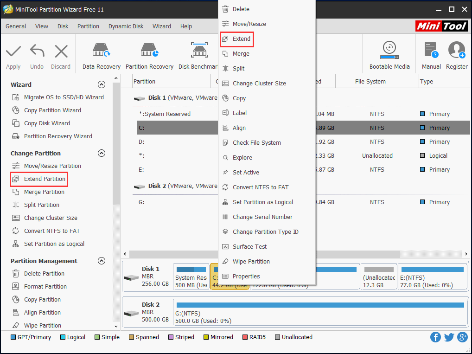Click the File System column header
The image size is (472, 354).
370,81
